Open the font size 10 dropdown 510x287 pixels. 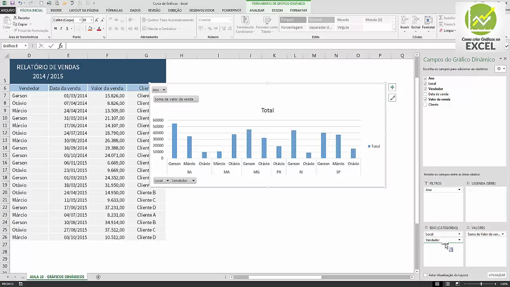[91, 20]
